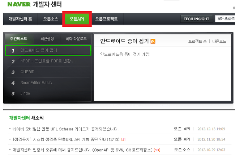235x159 pixels.
Task: Open the 모든프로젝트 search dropdown
Action: pos(225,19)
